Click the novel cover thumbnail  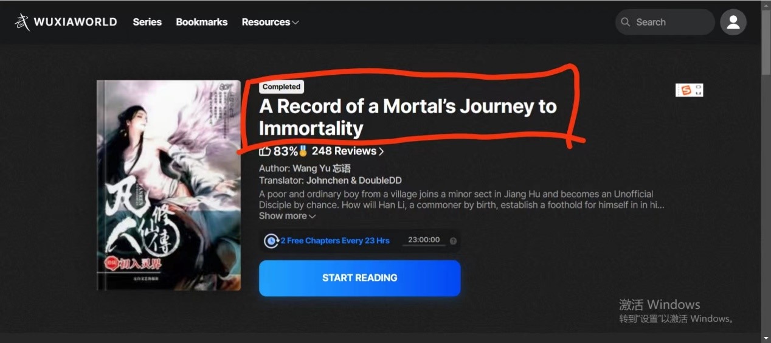click(168, 185)
